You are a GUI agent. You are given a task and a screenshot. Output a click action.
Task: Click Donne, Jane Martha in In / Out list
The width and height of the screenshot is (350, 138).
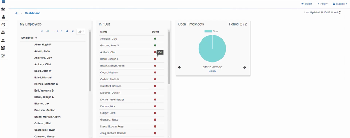(112, 100)
